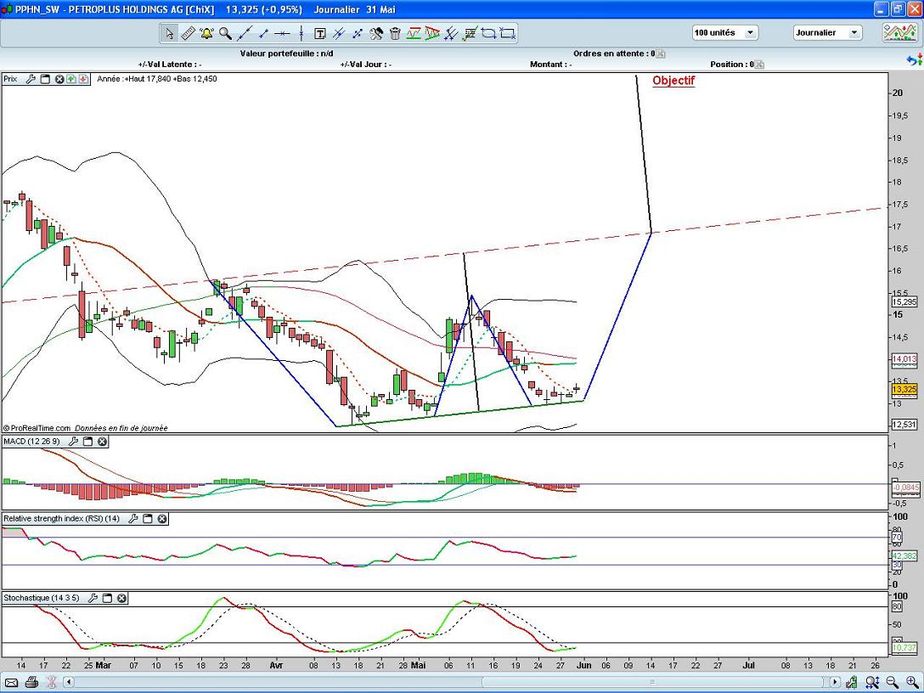
Task: Toggle maximize on the MACD panel
Action: click(x=87, y=442)
